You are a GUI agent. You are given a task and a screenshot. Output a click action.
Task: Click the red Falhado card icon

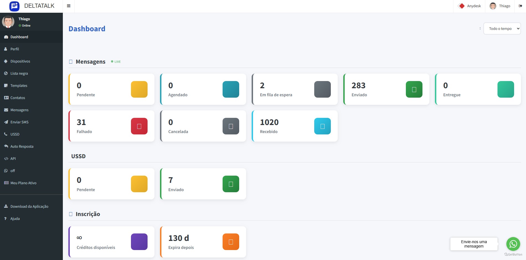pos(139,126)
